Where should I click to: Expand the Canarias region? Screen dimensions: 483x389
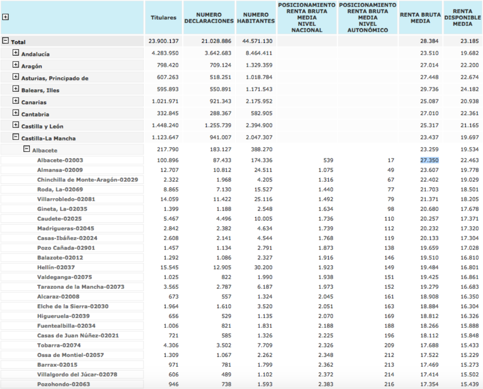click(x=16, y=101)
